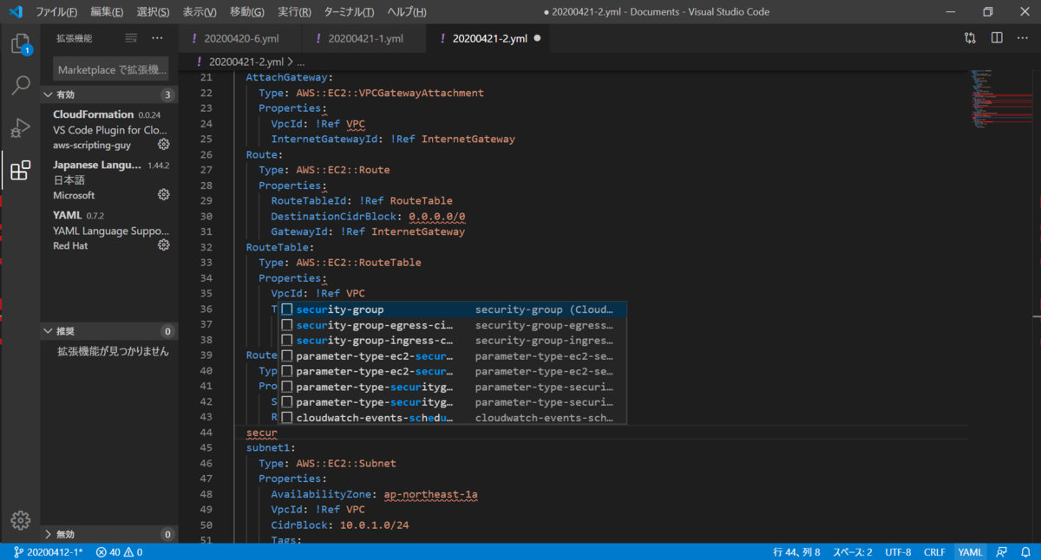
Task: Change YAML language mode
Action: (x=970, y=551)
